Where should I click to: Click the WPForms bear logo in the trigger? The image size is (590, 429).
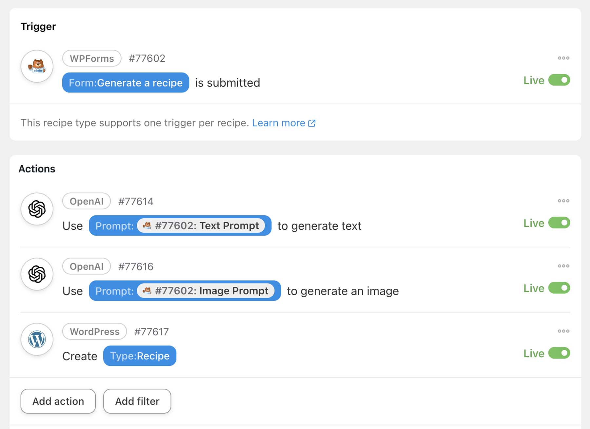pyautogui.click(x=37, y=66)
